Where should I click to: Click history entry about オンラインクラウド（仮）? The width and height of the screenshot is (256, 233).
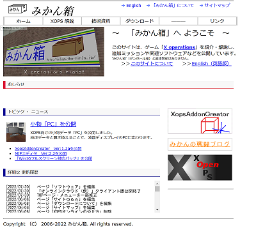(x=89, y=191)
